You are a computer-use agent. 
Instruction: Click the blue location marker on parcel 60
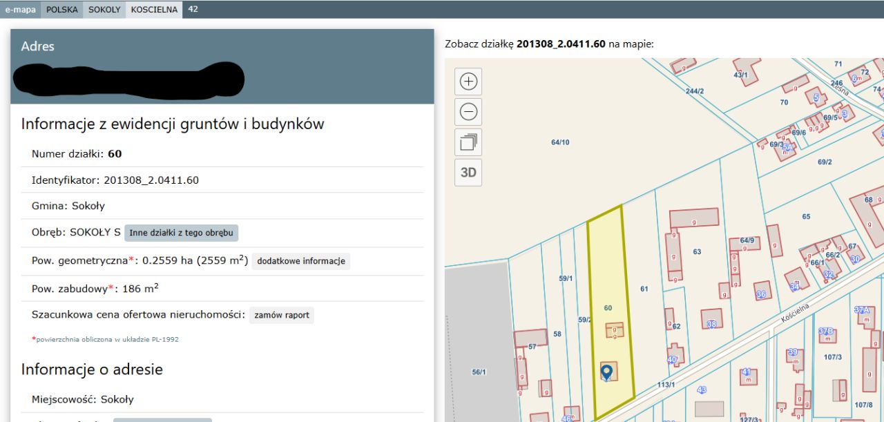point(606,371)
